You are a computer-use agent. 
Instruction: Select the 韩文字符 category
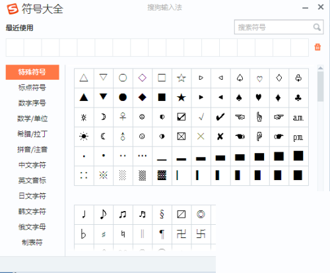[32, 212]
